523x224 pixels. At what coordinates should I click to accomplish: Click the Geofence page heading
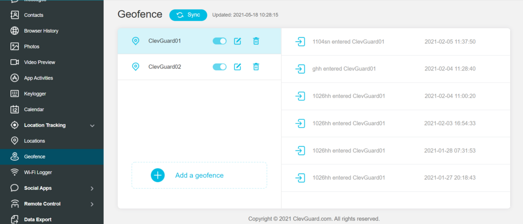tap(140, 14)
